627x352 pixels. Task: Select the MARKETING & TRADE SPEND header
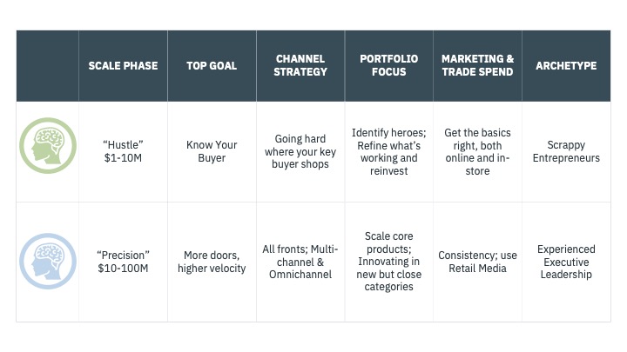pyautogui.click(x=477, y=66)
